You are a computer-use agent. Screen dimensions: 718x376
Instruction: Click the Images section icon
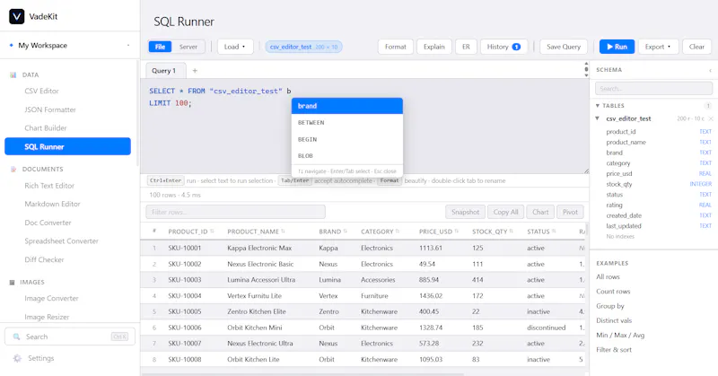12,282
